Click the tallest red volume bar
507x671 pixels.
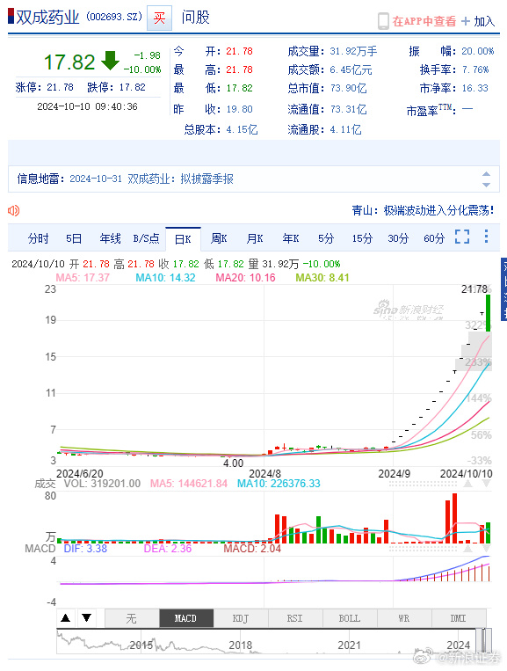point(454,518)
